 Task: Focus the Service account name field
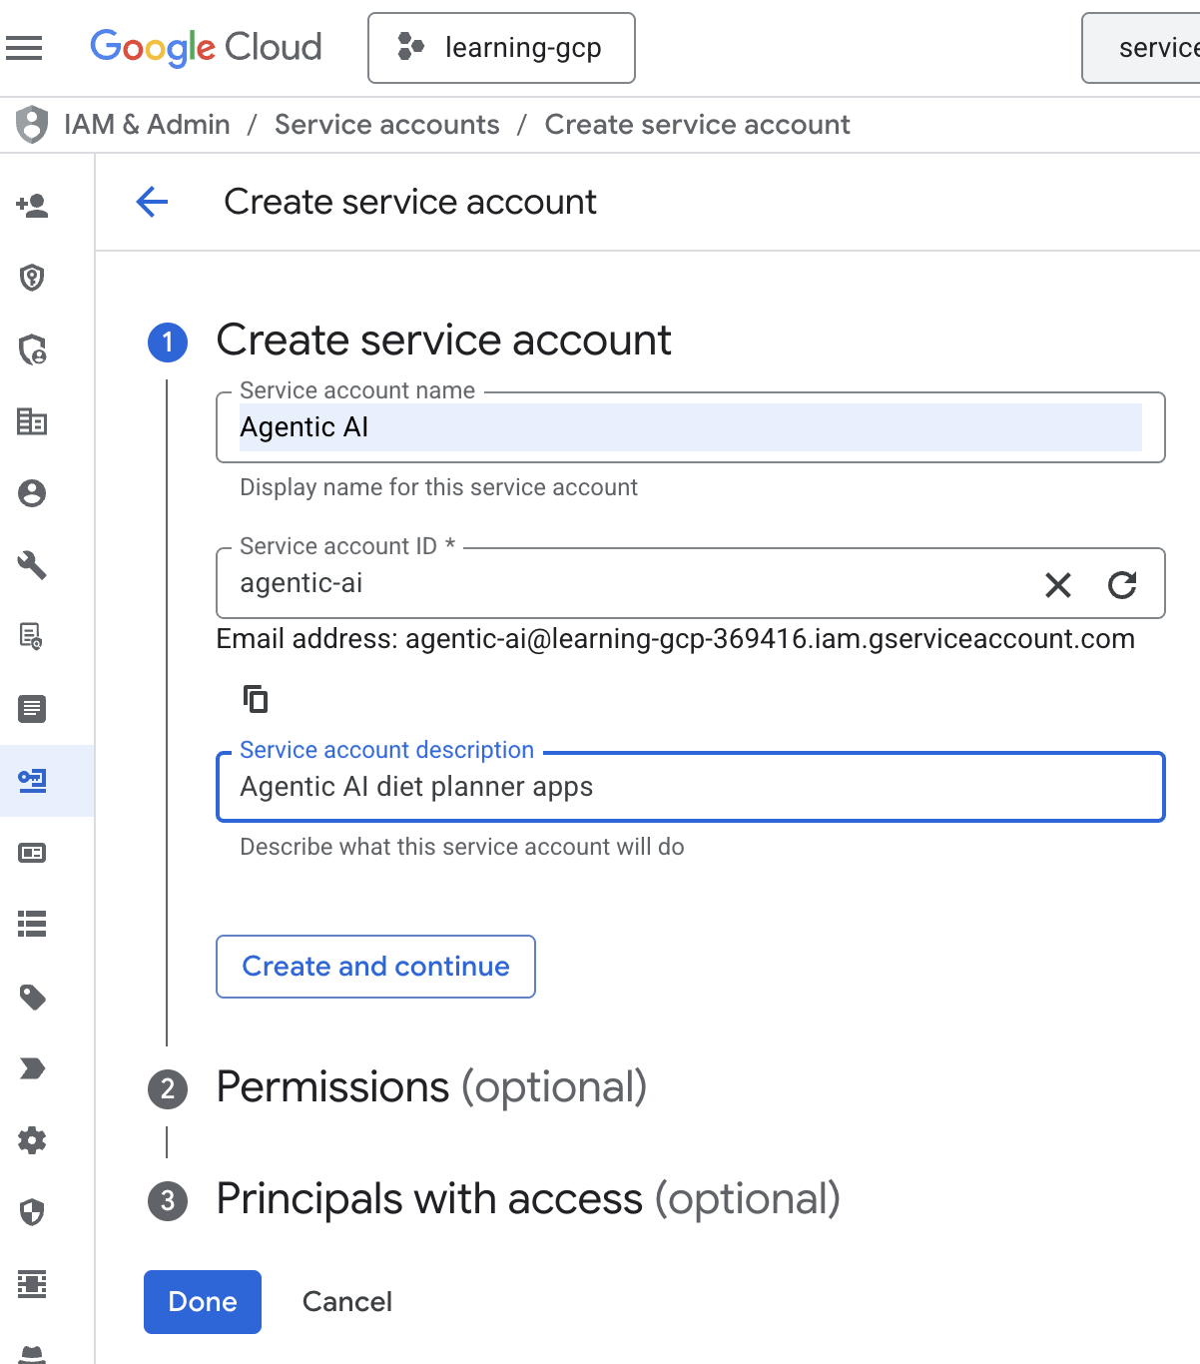coord(689,428)
